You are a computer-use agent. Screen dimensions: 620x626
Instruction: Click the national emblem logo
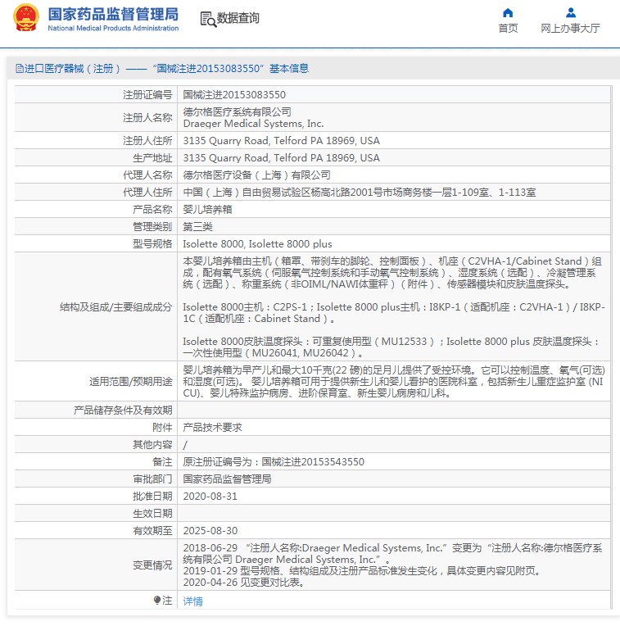pyautogui.click(x=26, y=17)
